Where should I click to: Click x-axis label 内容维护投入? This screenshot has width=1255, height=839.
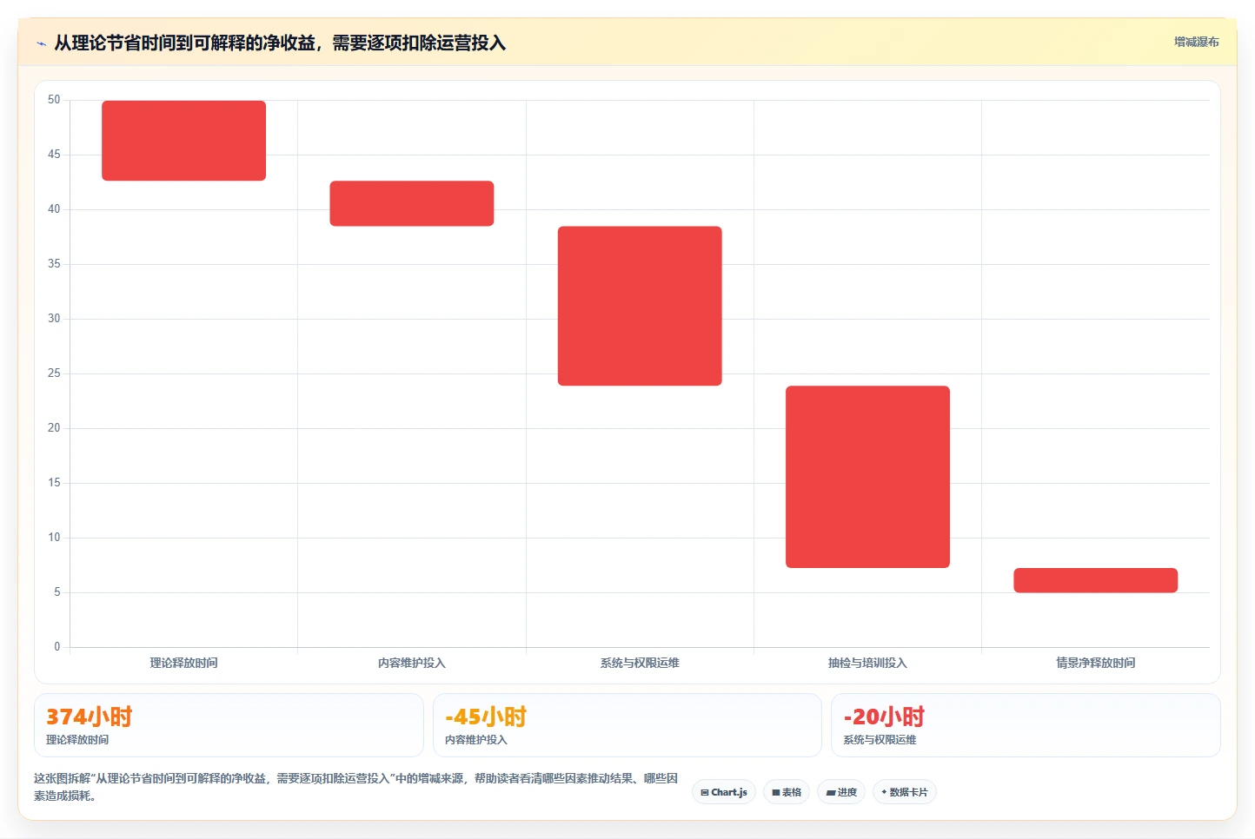pos(412,663)
